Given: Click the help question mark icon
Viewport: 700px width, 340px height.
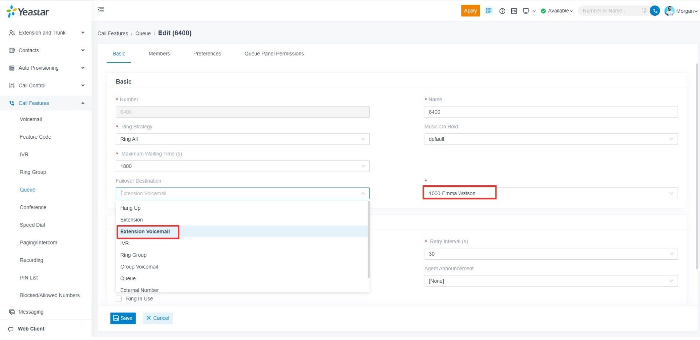Looking at the screenshot, I should coord(502,11).
